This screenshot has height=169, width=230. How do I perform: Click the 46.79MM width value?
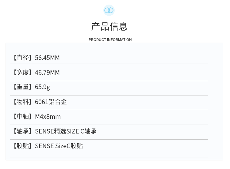point(47,73)
